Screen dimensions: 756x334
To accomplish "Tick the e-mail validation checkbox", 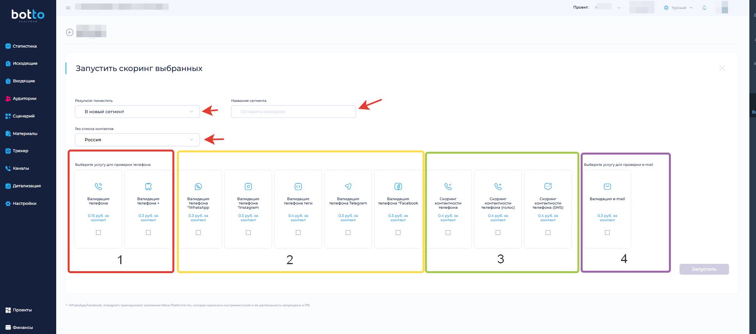I will coord(607,233).
